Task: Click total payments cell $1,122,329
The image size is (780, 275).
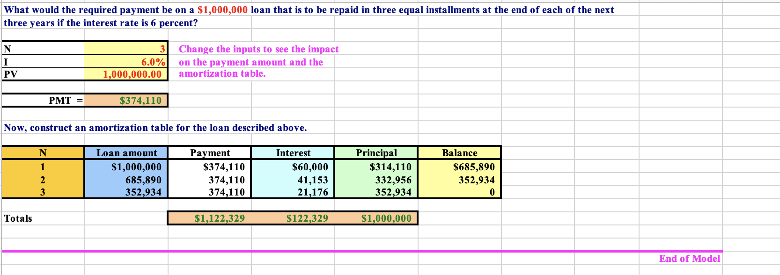Action: (209, 218)
